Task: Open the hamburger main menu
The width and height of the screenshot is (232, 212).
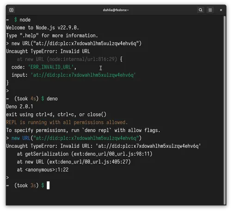Action: pyautogui.click(x=210, y=10)
